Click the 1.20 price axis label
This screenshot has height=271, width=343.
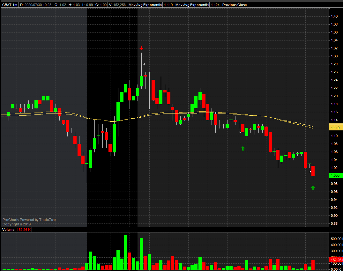[x=334, y=96]
